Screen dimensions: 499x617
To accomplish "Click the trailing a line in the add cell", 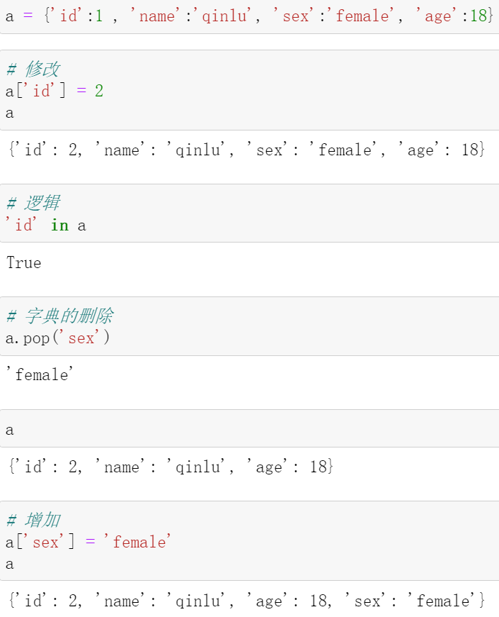I will coord(10,565).
